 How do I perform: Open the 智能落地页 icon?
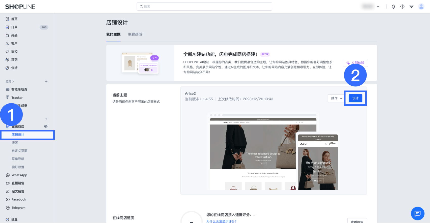click(x=8, y=90)
